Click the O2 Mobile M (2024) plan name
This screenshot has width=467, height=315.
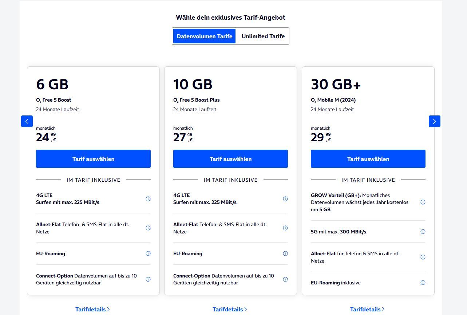[x=333, y=100]
